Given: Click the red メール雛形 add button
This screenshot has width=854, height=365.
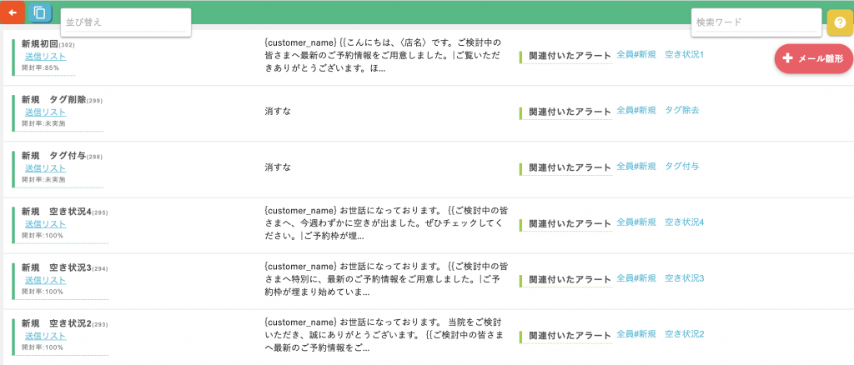Looking at the screenshot, I should coord(813,59).
